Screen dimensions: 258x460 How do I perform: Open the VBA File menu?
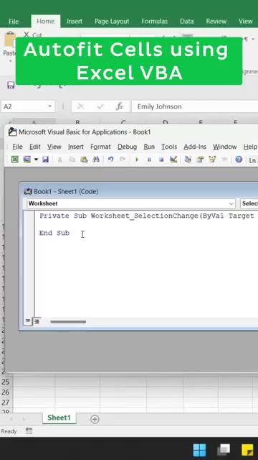(17, 147)
